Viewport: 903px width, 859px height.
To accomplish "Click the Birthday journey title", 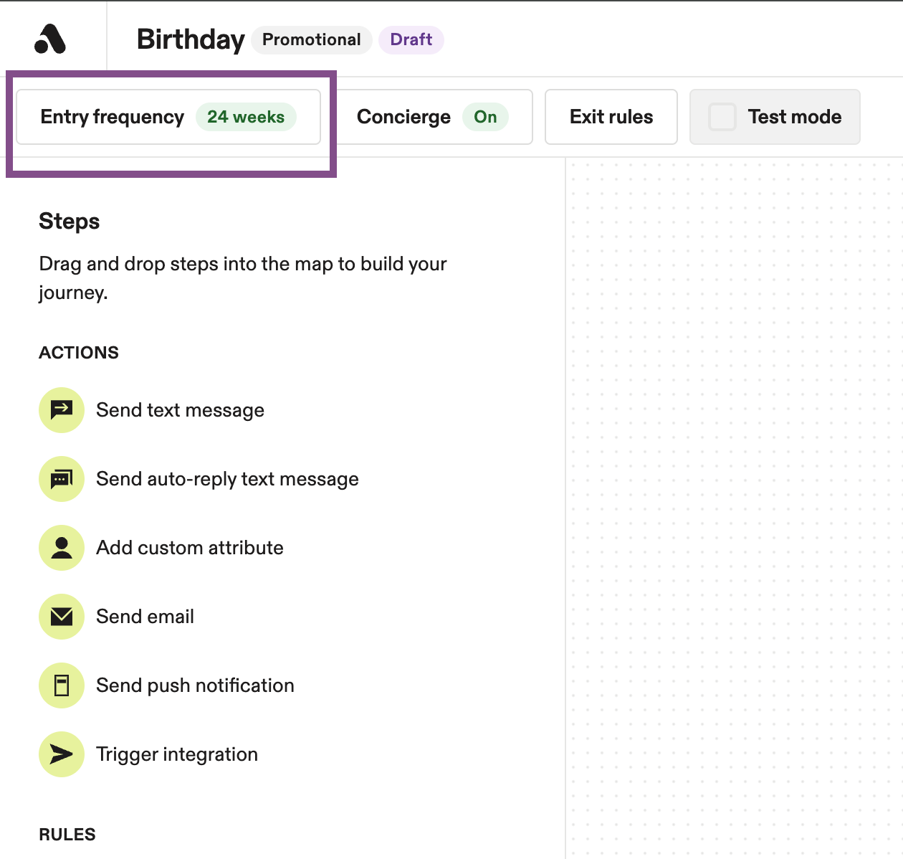I will point(191,39).
